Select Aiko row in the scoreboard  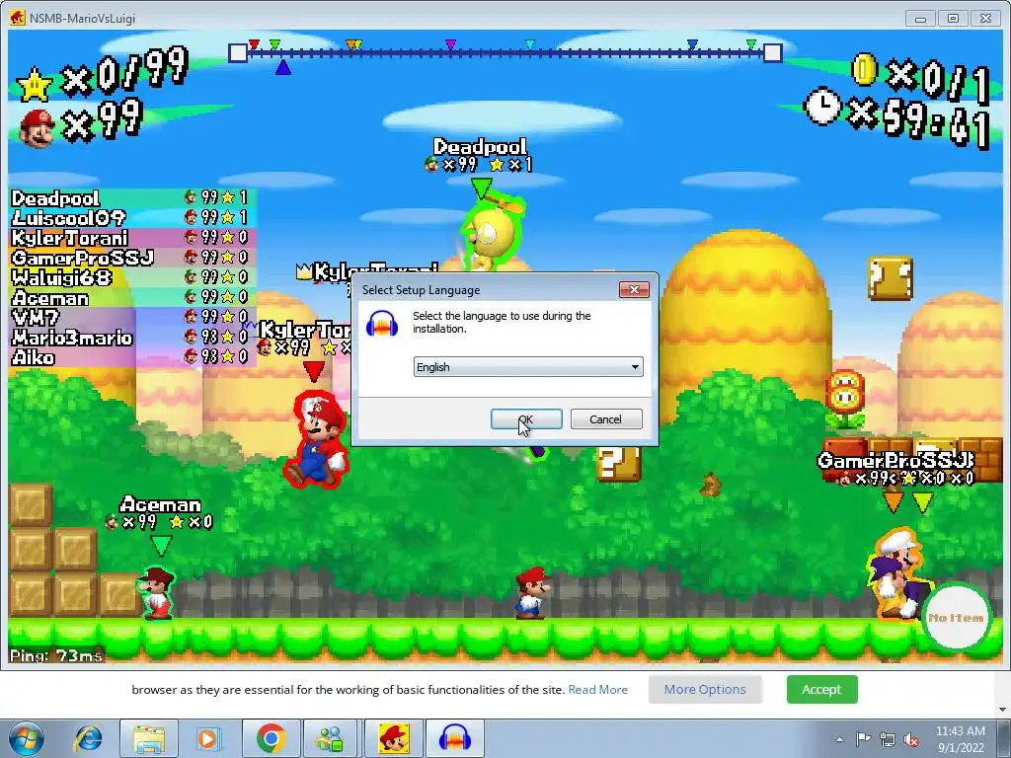pos(133,357)
